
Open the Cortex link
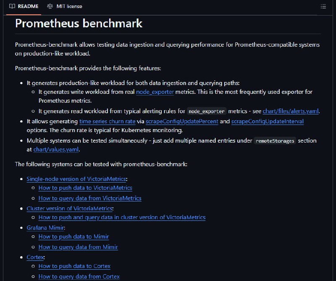pyautogui.click(x=35, y=257)
